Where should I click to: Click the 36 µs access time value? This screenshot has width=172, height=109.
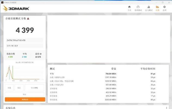(153, 85)
